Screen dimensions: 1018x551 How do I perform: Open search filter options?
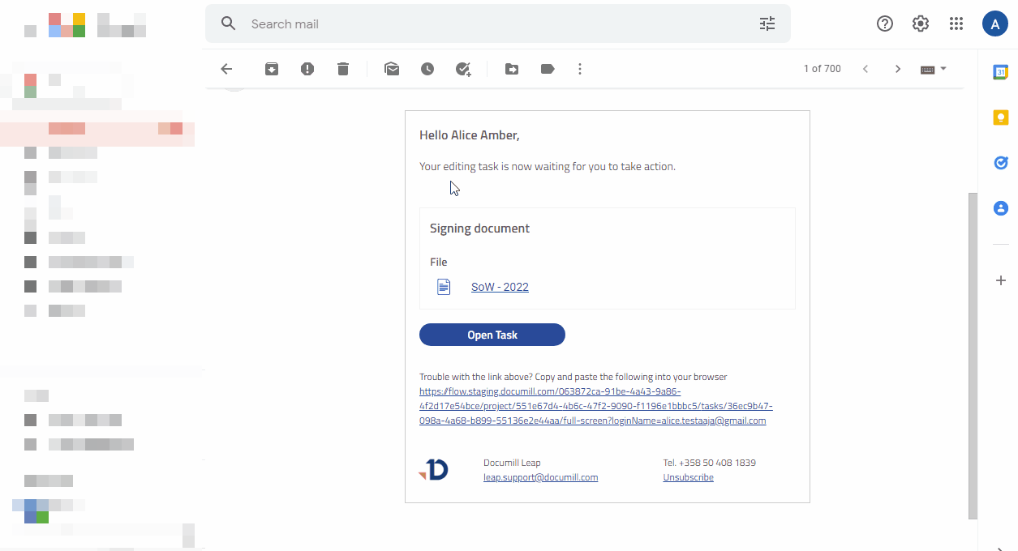tap(767, 23)
